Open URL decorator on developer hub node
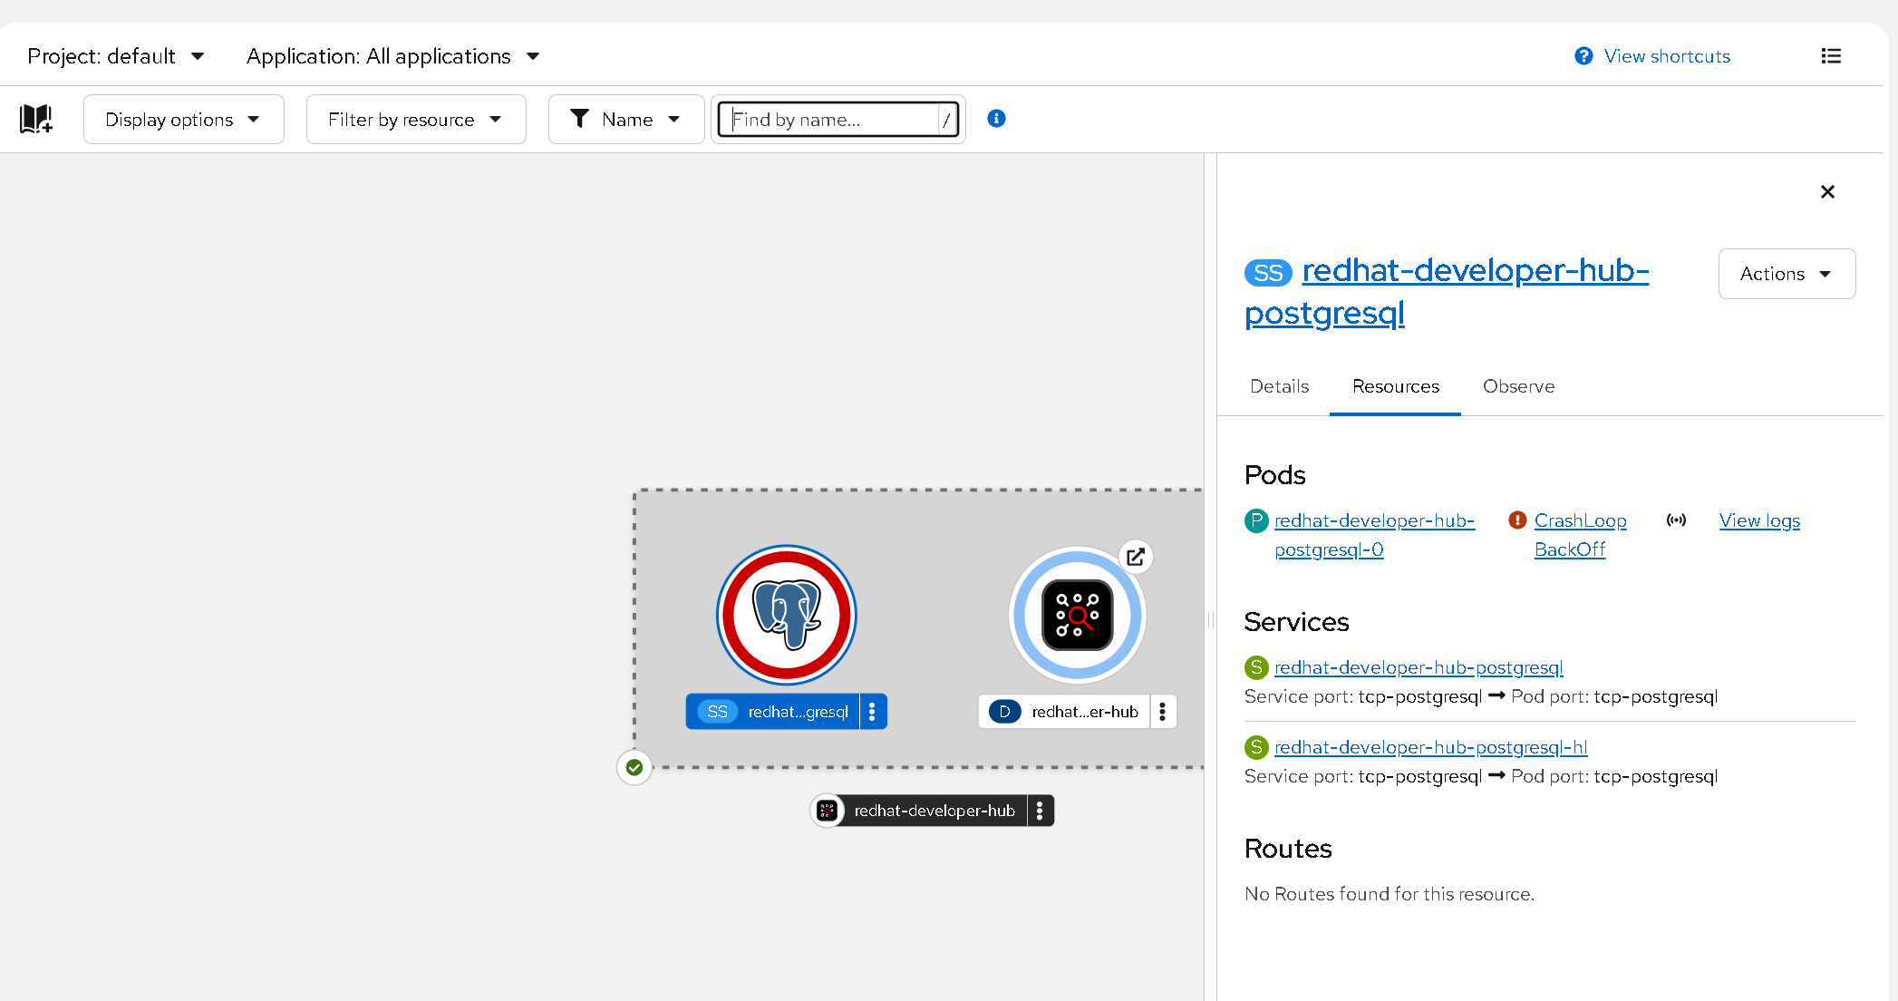This screenshot has height=1001, width=1898. 1135,557
